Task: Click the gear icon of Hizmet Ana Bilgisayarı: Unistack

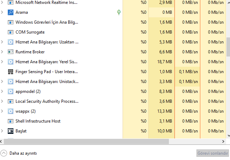Action: 11,82
